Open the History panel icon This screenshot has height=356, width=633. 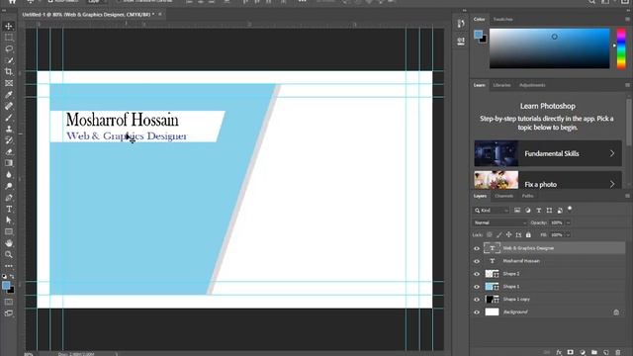click(461, 24)
